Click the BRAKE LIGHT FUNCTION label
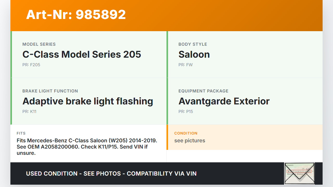The height and width of the screenshot is (187, 333). 50,91
